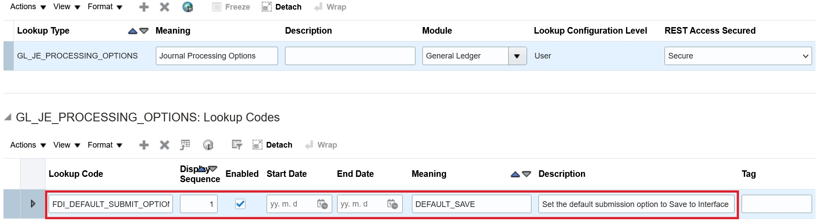Click the DEFAULT_SAVE meaning field

pos(471,204)
